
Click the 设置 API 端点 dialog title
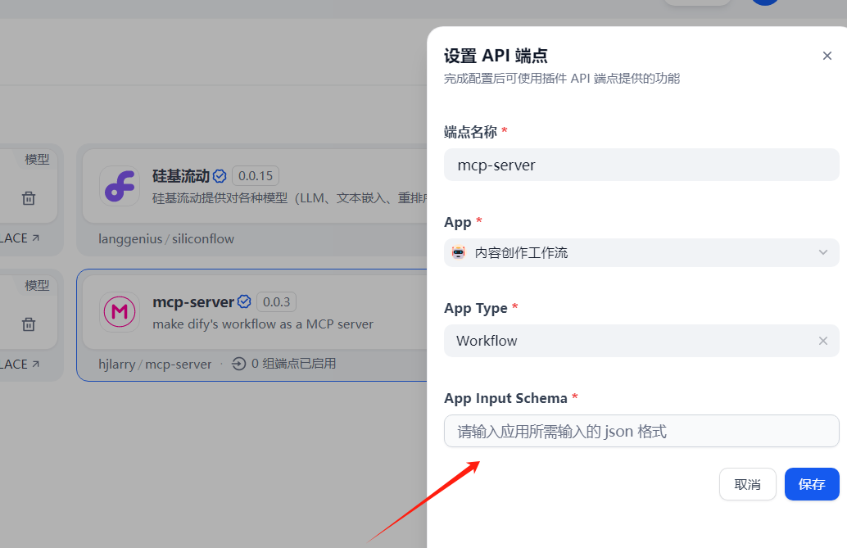(x=496, y=56)
